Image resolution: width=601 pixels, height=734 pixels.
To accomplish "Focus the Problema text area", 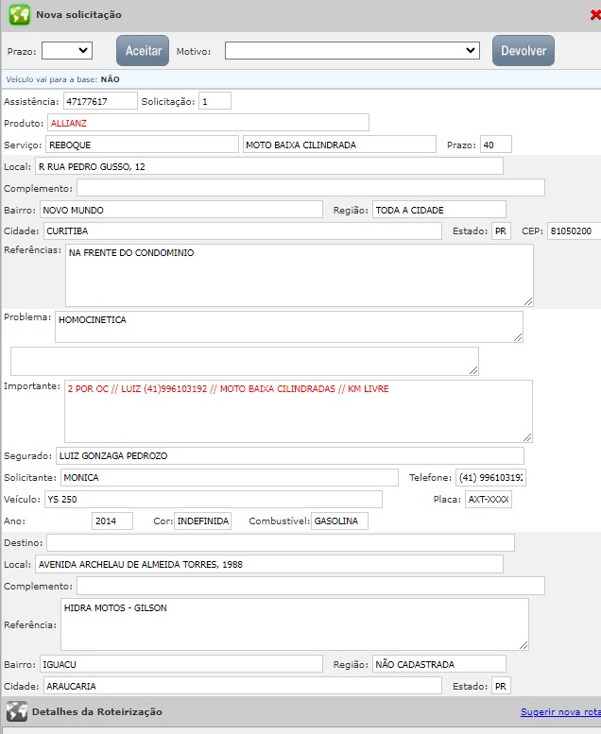I will pyautogui.click(x=288, y=327).
